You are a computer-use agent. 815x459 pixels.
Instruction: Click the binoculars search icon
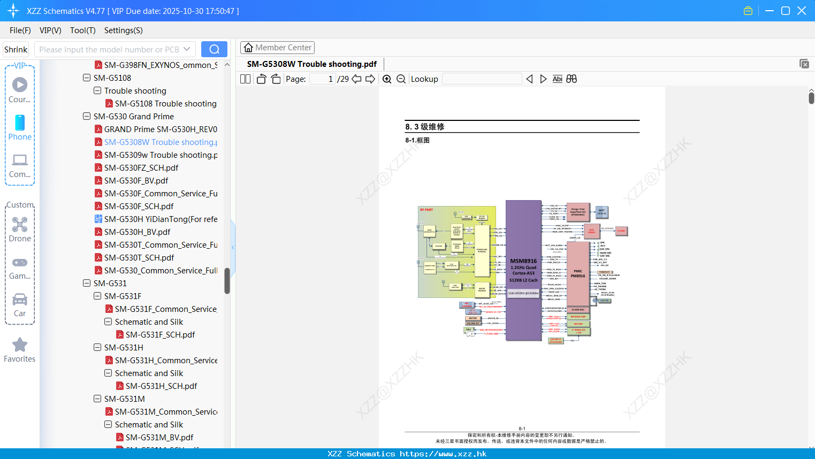(572, 79)
